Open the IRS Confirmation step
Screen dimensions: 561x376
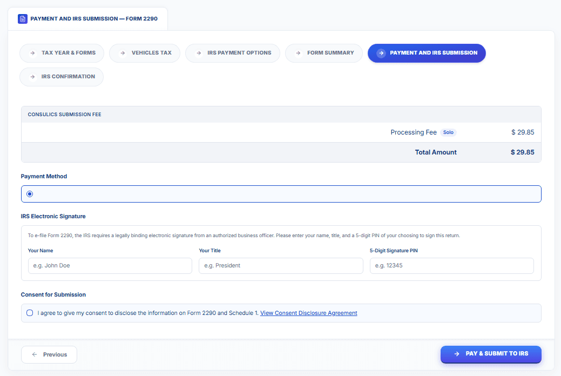tap(62, 77)
